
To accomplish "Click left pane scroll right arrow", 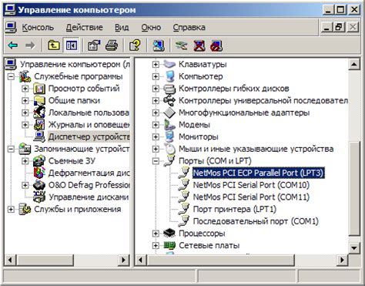I will [124, 260].
